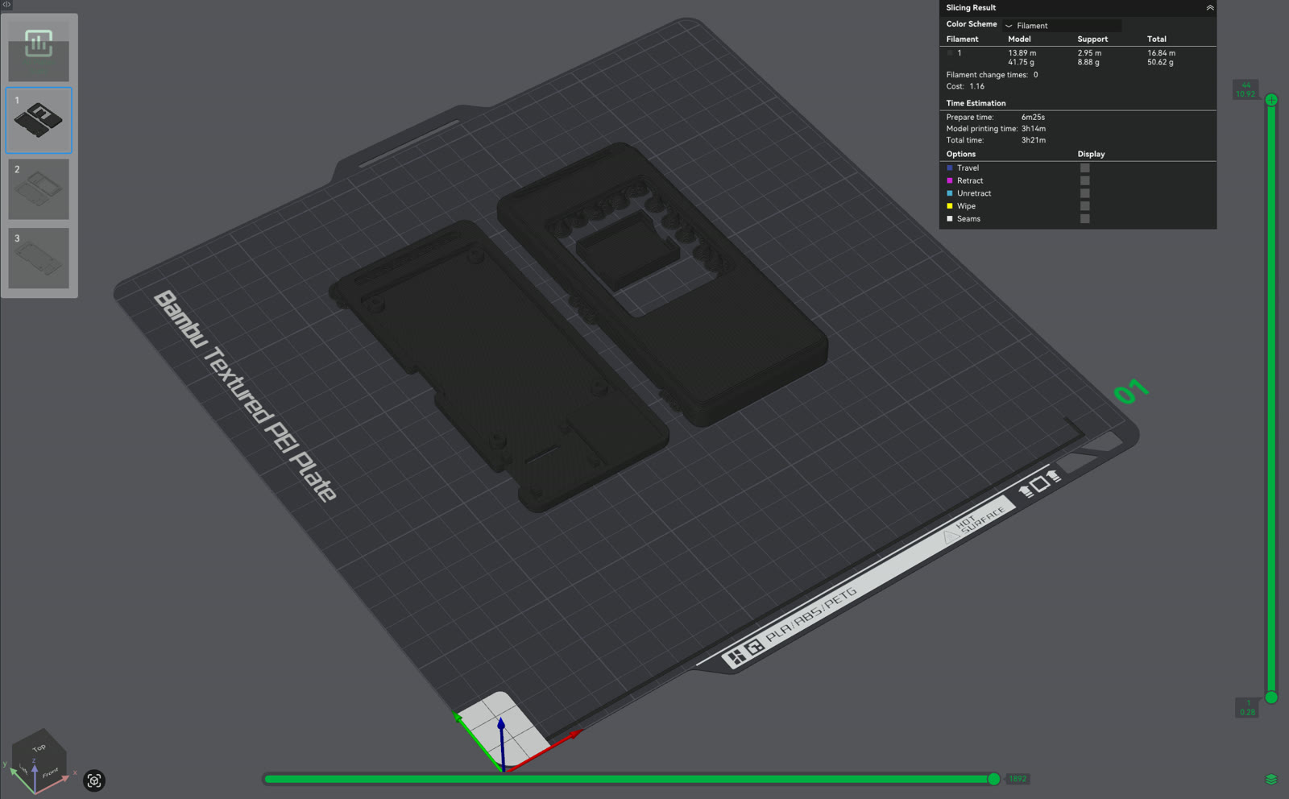The image size is (1289, 799).
Task: Select plate 3 thumbnail
Action: 39,259
